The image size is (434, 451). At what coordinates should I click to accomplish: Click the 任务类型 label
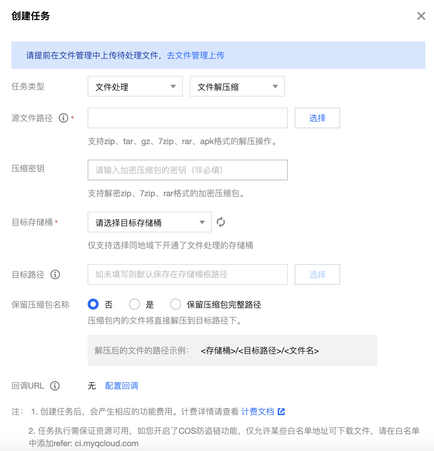(x=28, y=86)
